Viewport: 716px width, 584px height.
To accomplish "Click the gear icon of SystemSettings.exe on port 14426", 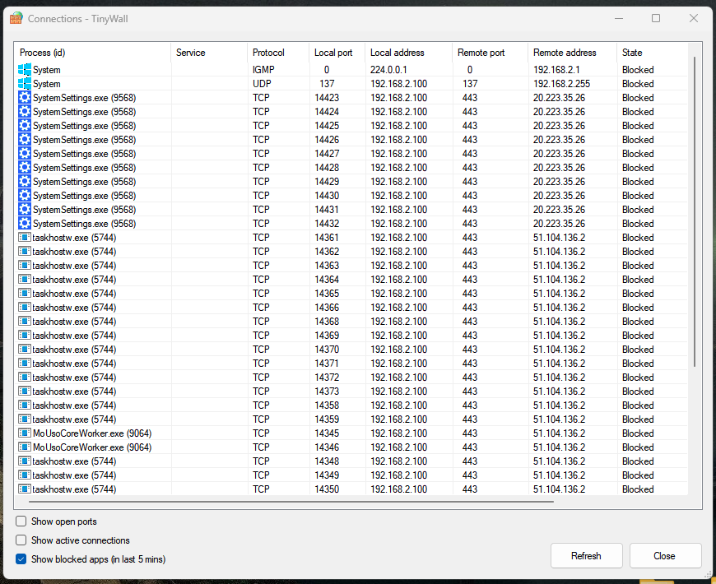I will 25,140.
